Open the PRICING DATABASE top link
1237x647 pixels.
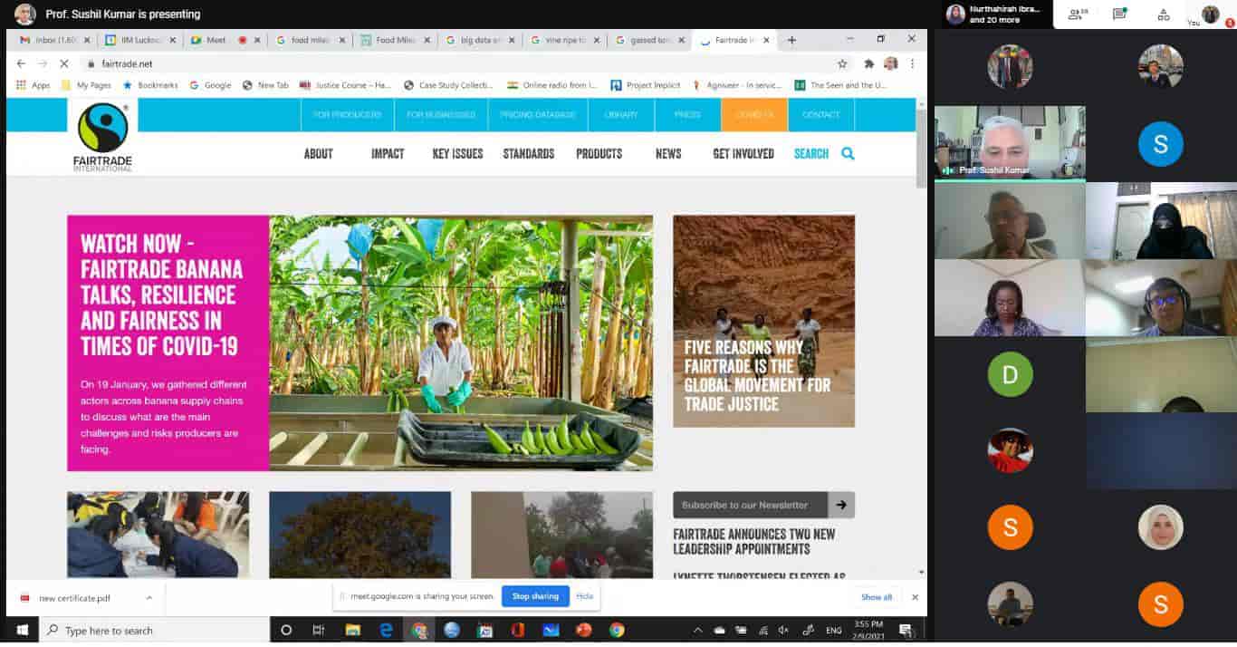pos(538,115)
